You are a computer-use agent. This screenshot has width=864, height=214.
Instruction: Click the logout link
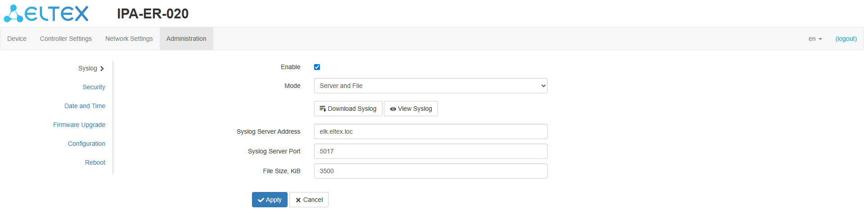(x=846, y=39)
